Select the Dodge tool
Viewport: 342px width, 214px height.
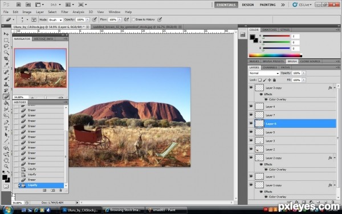click(6, 115)
